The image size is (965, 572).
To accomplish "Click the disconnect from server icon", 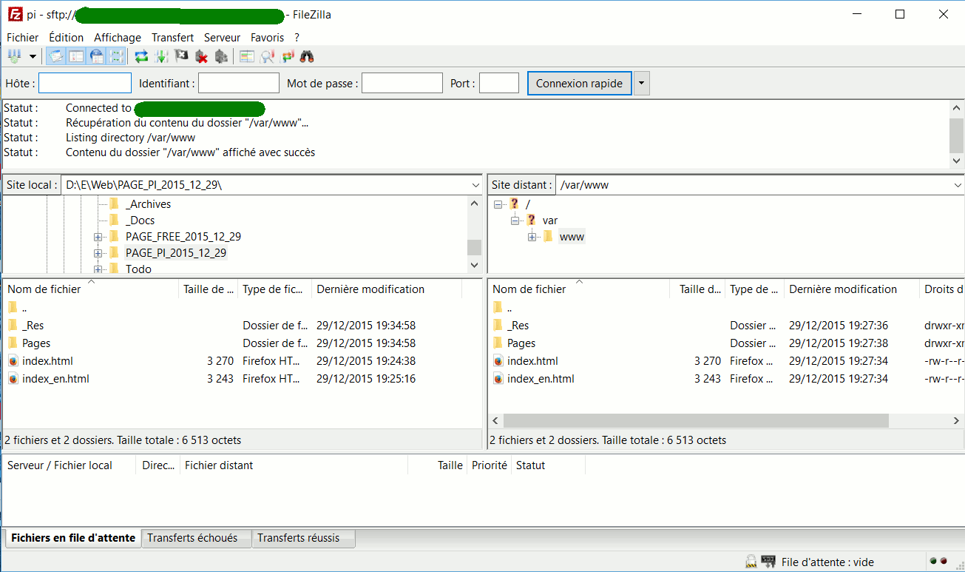I will (x=201, y=56).
